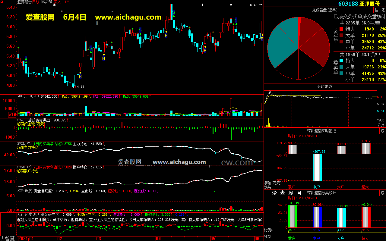Image resolution: width=386 pixels, height=241 pixels.
Task: Click the 6.46 high price label
Action: point(254,5)
